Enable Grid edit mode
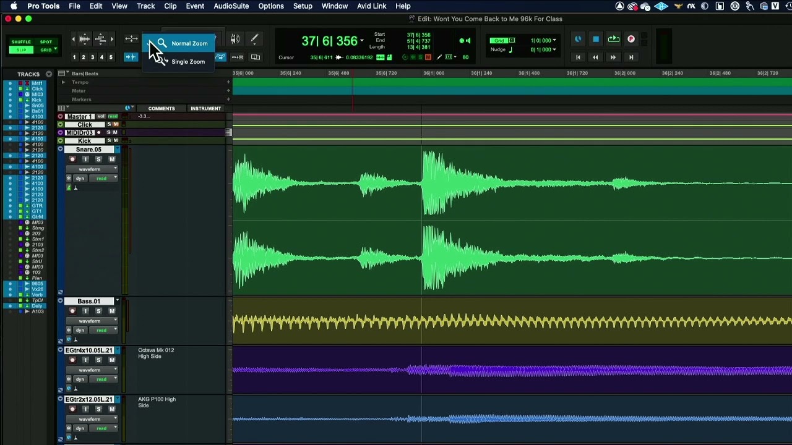 click(46, 49)
